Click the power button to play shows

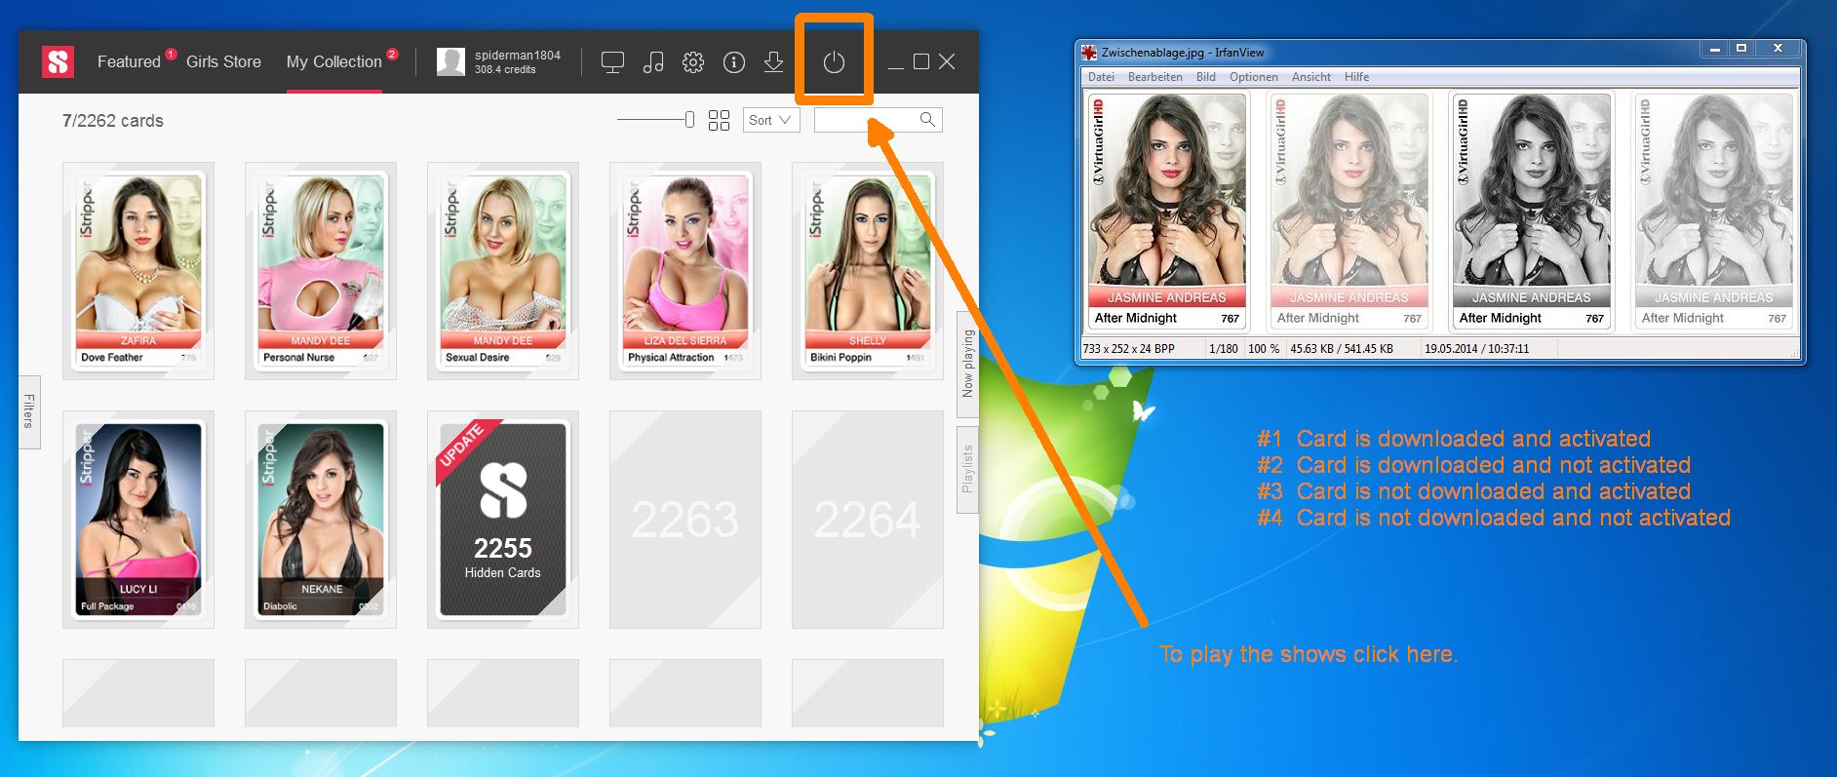(834, 62)
